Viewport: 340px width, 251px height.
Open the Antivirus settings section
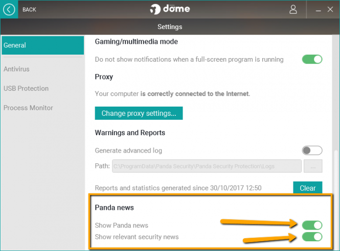click(x=16, y=69)
